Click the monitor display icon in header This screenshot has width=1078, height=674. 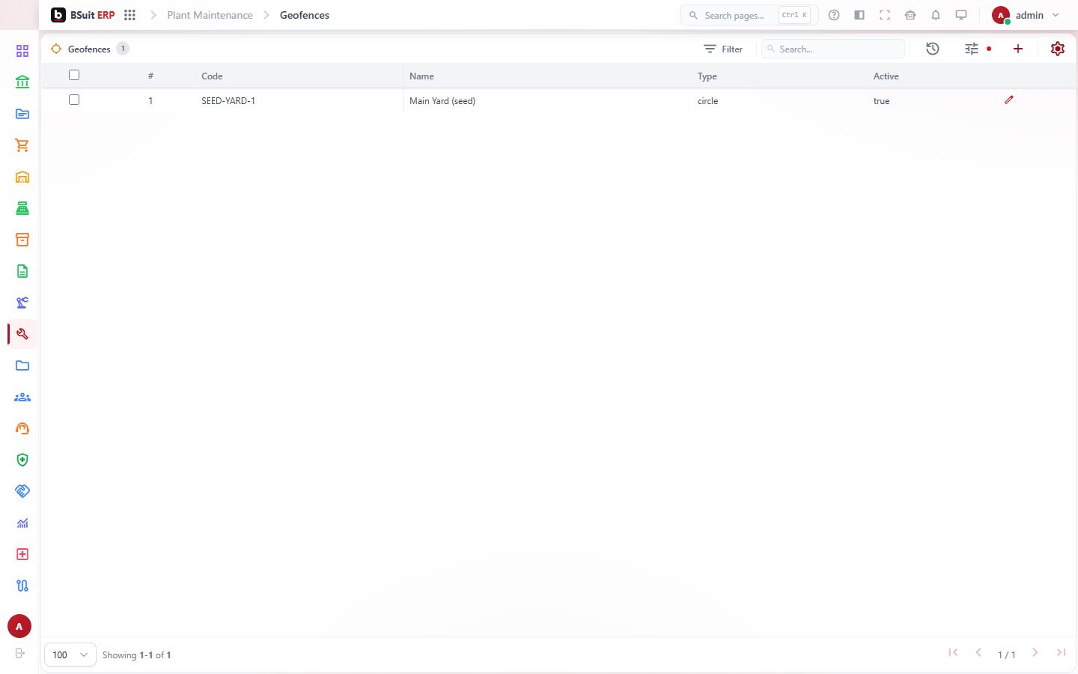(x=961, y=15)
